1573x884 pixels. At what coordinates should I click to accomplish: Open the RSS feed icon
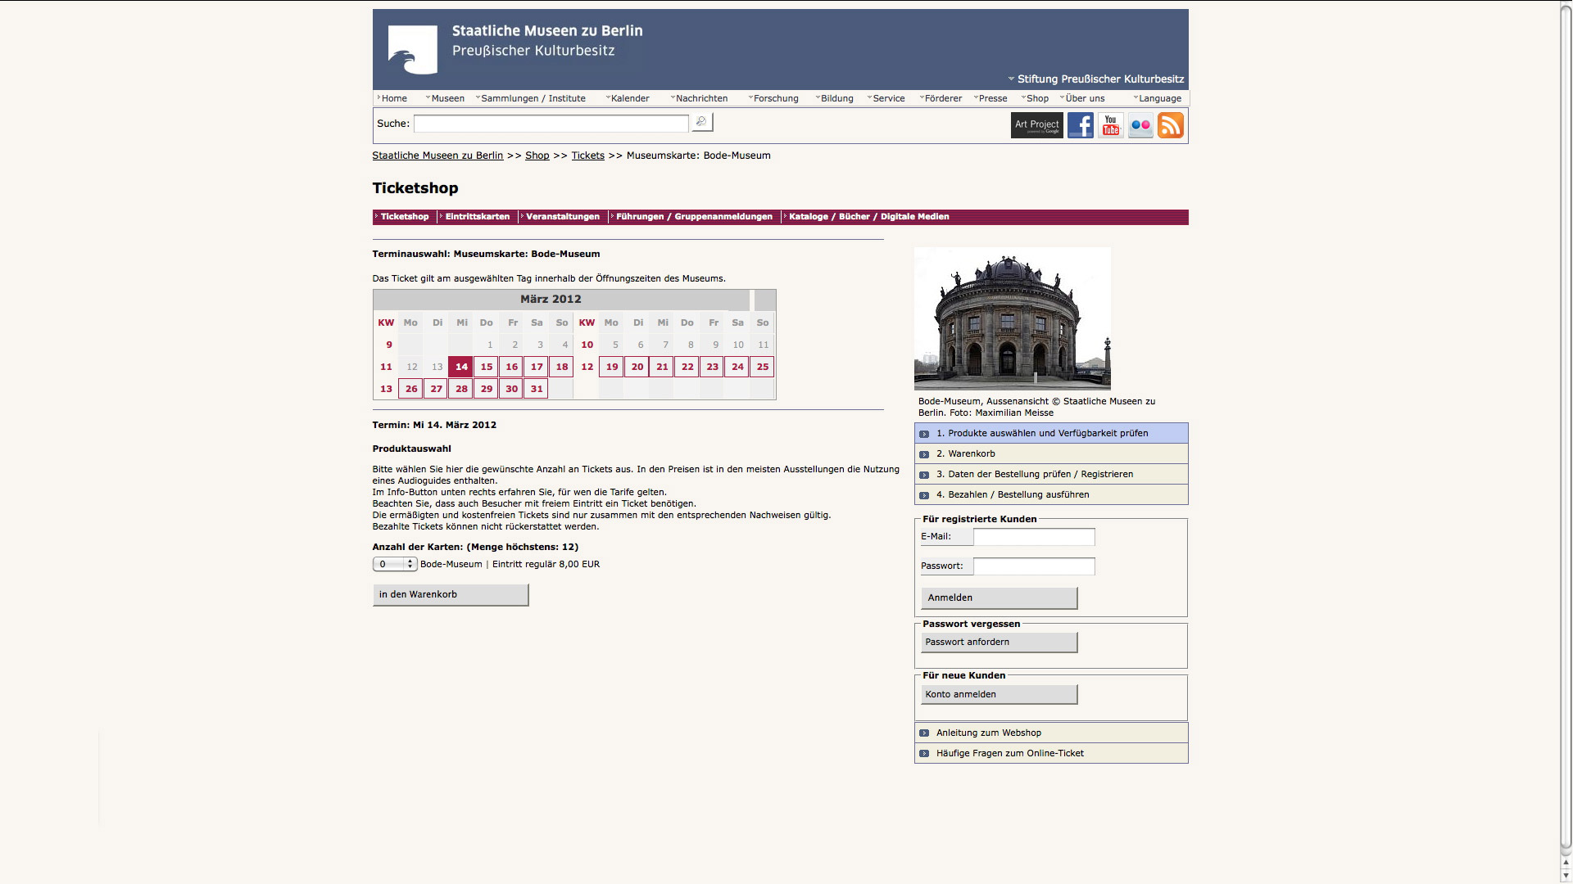tap(1171, 125)
